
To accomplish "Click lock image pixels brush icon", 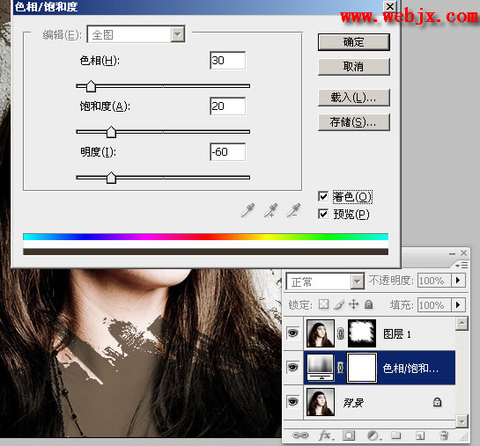I will 339,304.
